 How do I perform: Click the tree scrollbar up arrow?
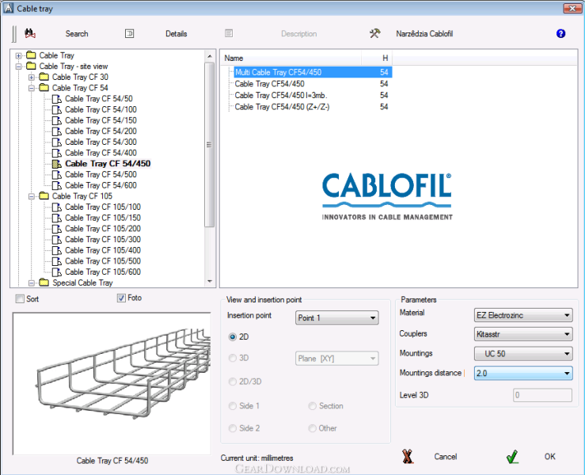(x=210, y=56)
